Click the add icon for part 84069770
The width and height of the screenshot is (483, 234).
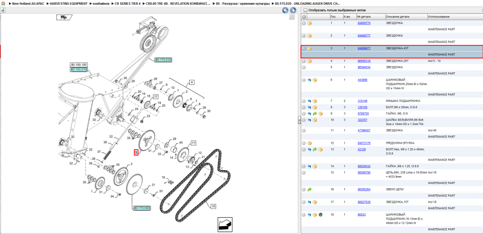304,23
